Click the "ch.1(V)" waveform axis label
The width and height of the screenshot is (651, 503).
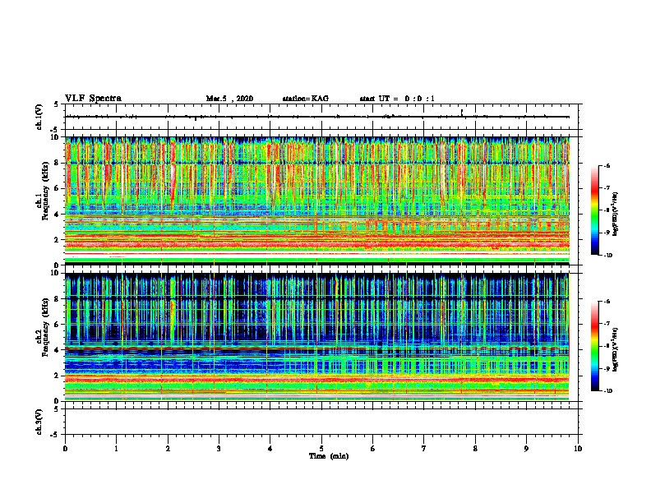coord(39,117)
